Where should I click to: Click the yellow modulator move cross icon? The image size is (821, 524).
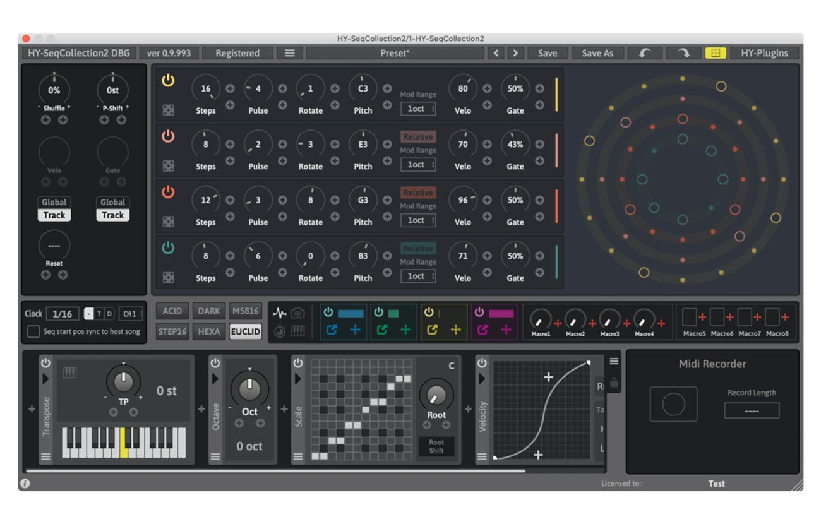(455, 330)
